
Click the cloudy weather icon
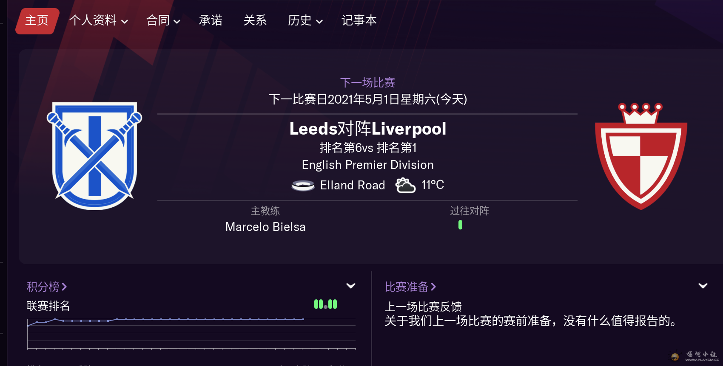pyautogui.click(x=405, y=185)
